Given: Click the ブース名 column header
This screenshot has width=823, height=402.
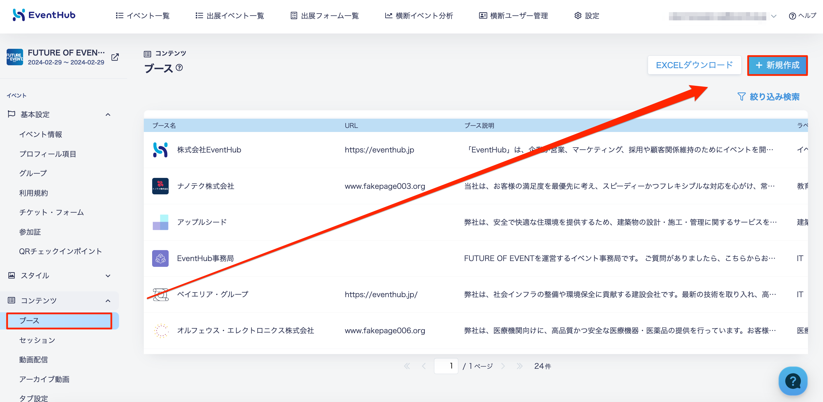Looking at the screenshot, I should point(164,125).
